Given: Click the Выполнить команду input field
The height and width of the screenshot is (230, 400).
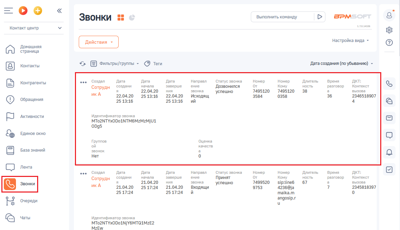Looking at the screenshot, I should tap(282, 17).
